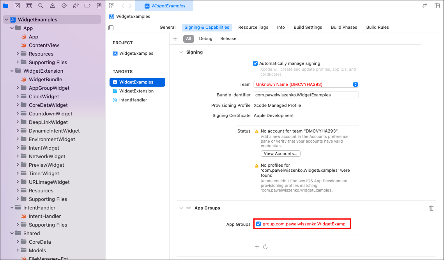
Task: Switch to the General tab
Action: [167, 27]
